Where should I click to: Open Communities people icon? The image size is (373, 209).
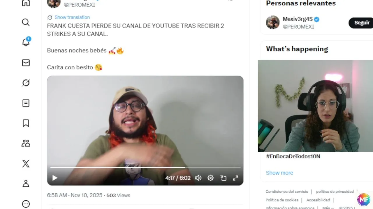(26, 143)
